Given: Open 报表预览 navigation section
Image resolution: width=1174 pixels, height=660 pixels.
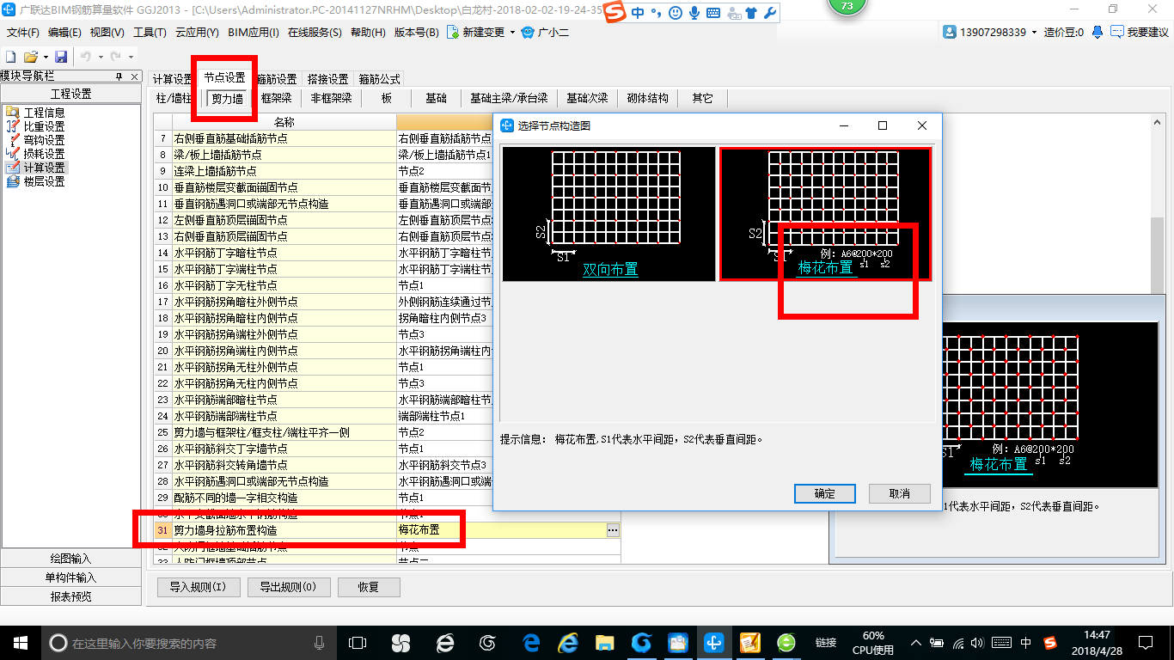Looking at the screenshot, I should click(71, 596).
